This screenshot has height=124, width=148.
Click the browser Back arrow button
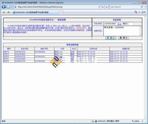4,7
